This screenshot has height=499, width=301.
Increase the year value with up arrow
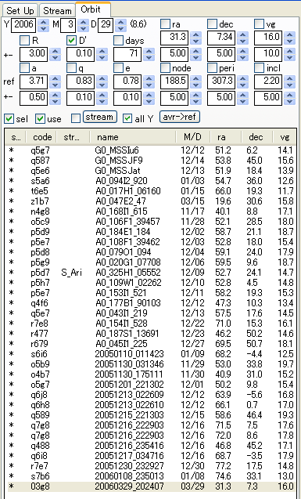[x=43, y=22]
